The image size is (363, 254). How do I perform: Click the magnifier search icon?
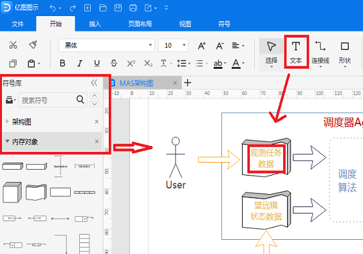coord(80,100)
